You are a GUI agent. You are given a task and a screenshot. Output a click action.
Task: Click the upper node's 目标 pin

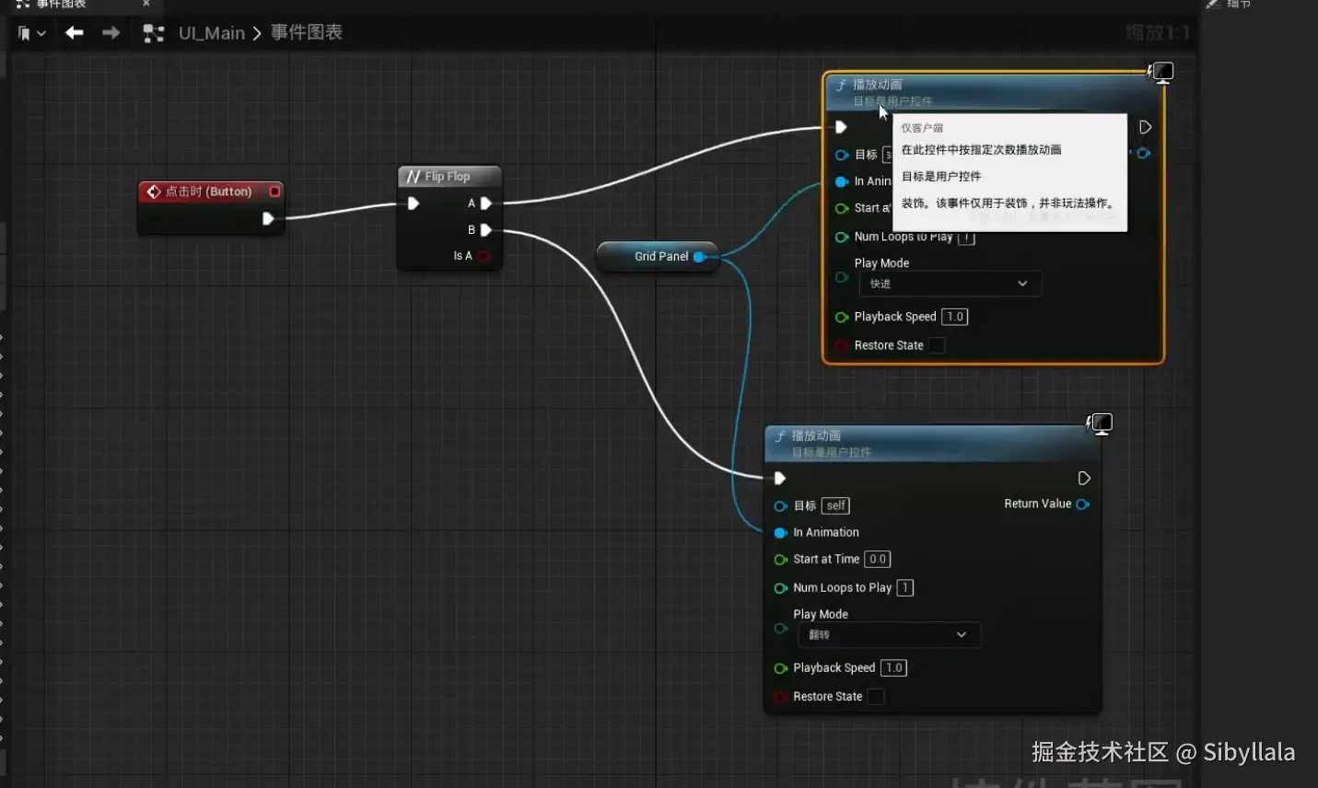pos(842,155)
